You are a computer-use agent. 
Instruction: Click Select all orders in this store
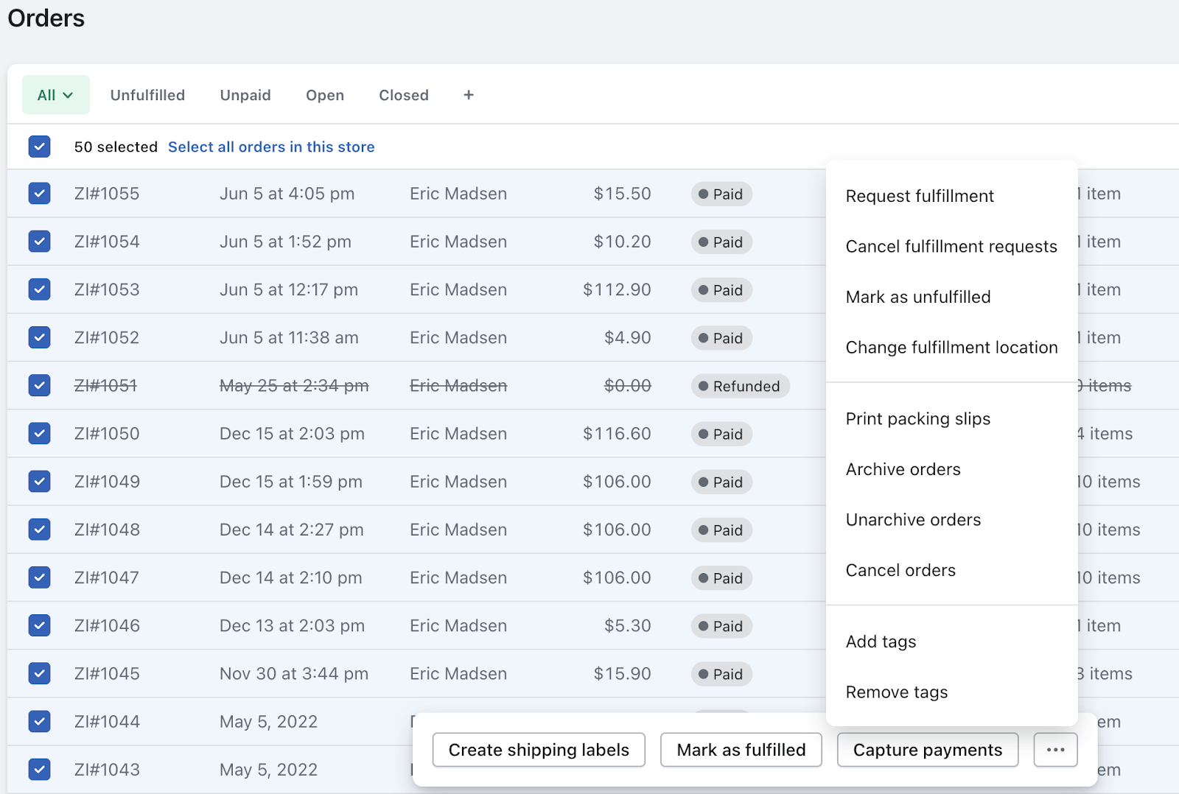click(x=271, y=147)
